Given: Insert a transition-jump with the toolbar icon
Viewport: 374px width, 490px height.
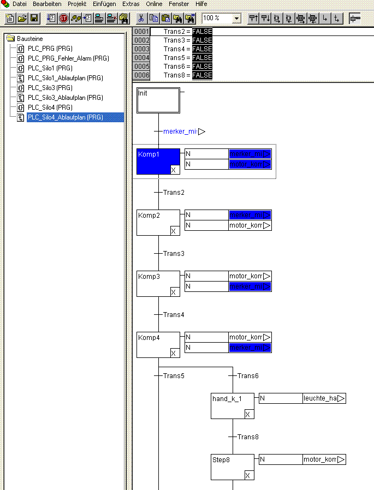Looking at the screenshot, I should [x=337, y=18].
